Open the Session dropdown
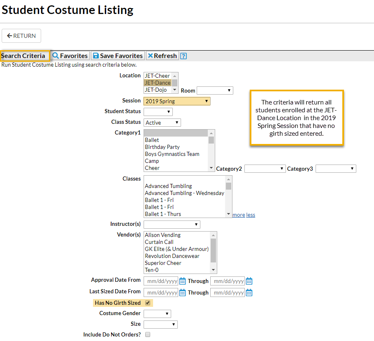The height and width of the screenshot is (341, 374). tap(177, 101)
